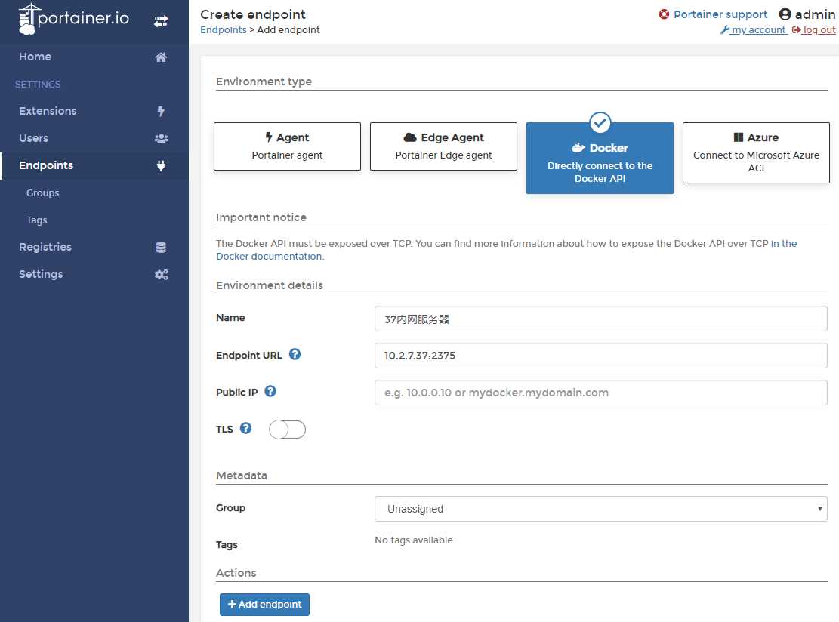Click the checkmark badge on Docker option
Screen dimensions: 839x622
pos(600,123)
